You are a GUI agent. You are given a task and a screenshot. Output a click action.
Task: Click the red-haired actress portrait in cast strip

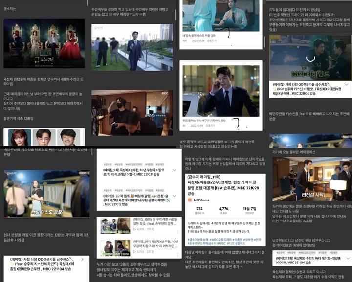tap(20, 138)
